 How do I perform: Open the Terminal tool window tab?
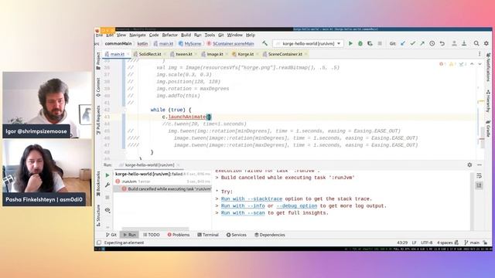[208, 235]
